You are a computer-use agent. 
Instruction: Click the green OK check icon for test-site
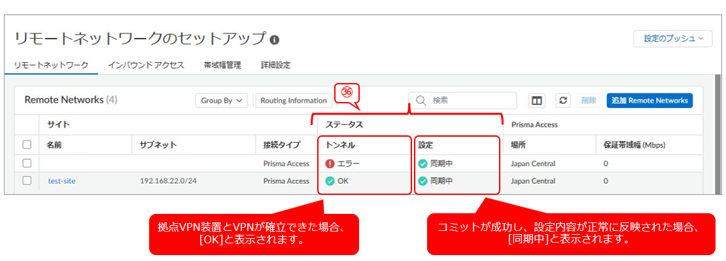coord(330,181)
